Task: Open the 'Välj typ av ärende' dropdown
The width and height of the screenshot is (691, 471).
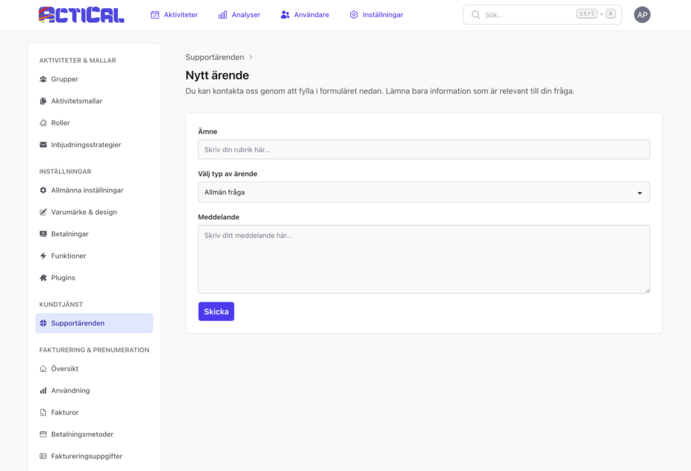Action: (423, 192)
